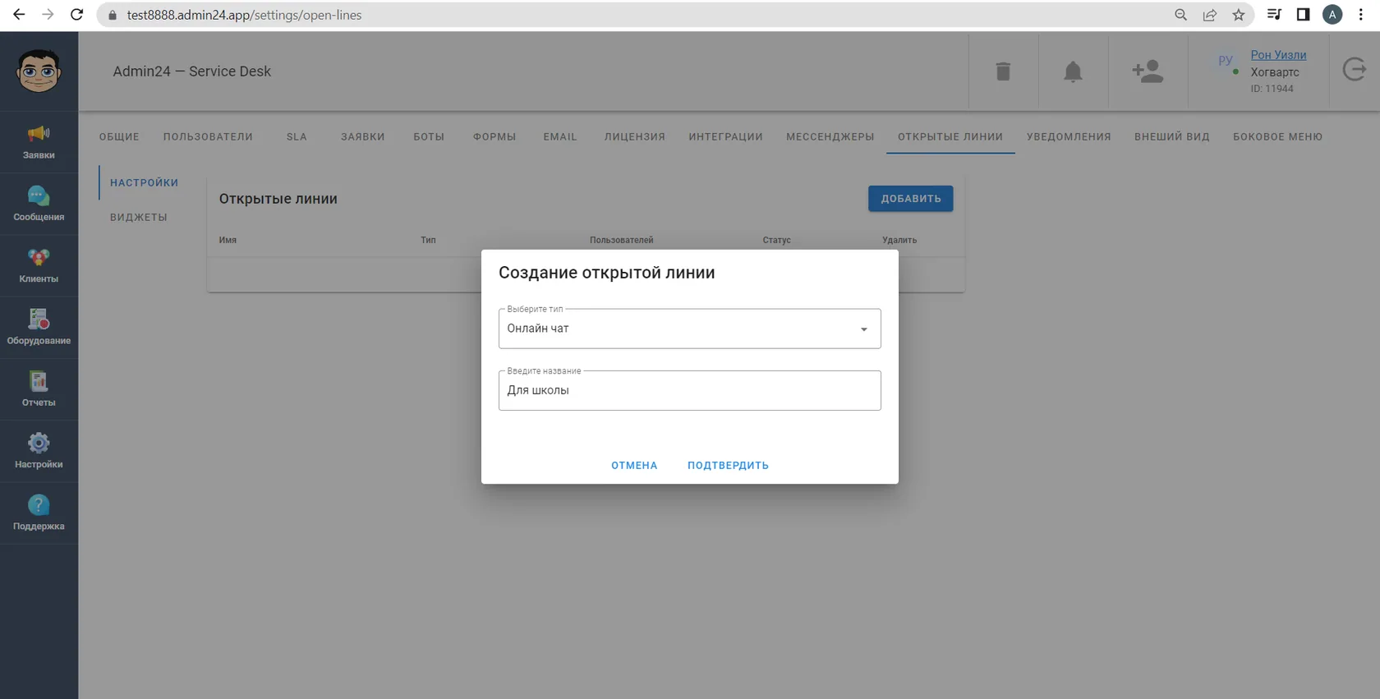Screen dimensions: 1380x699
Task: Select the Настройки side tab
Action: click(x=145, y=182)
